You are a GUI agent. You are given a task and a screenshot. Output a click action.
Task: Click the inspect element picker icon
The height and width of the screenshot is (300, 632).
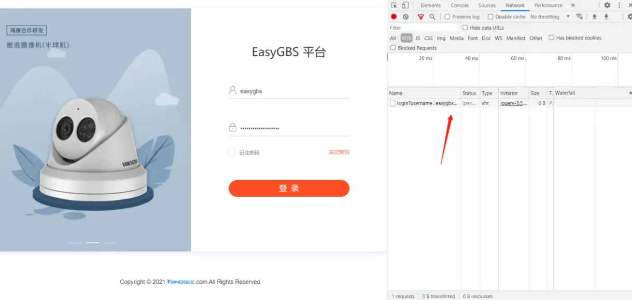[394, 5]
